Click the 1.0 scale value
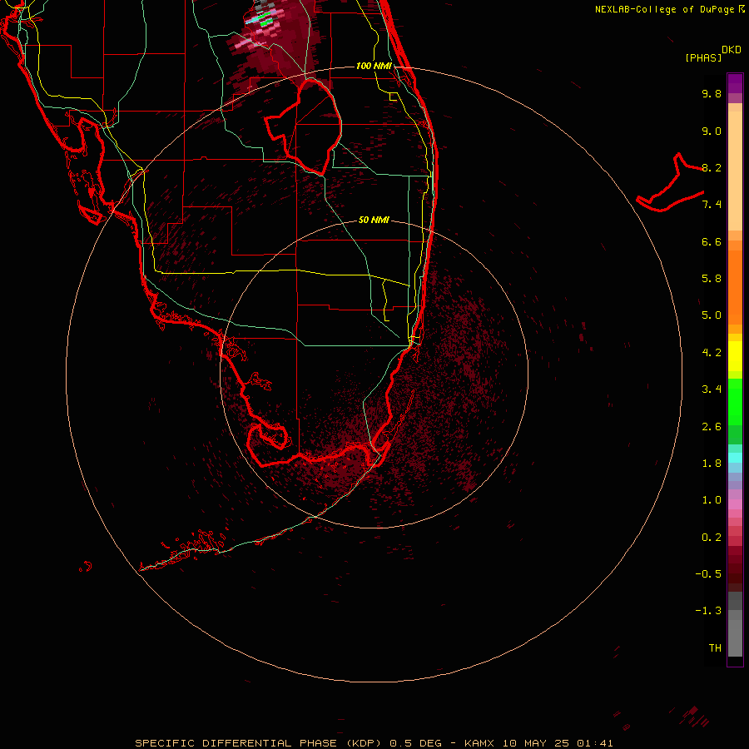 712,500
